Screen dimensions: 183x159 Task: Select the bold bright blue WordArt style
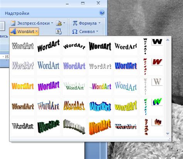126,66
